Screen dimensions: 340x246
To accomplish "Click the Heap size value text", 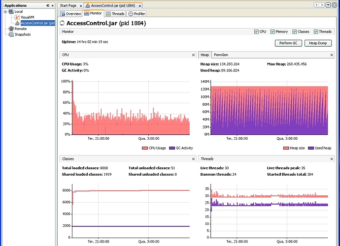I will click(x=230, y=64).
